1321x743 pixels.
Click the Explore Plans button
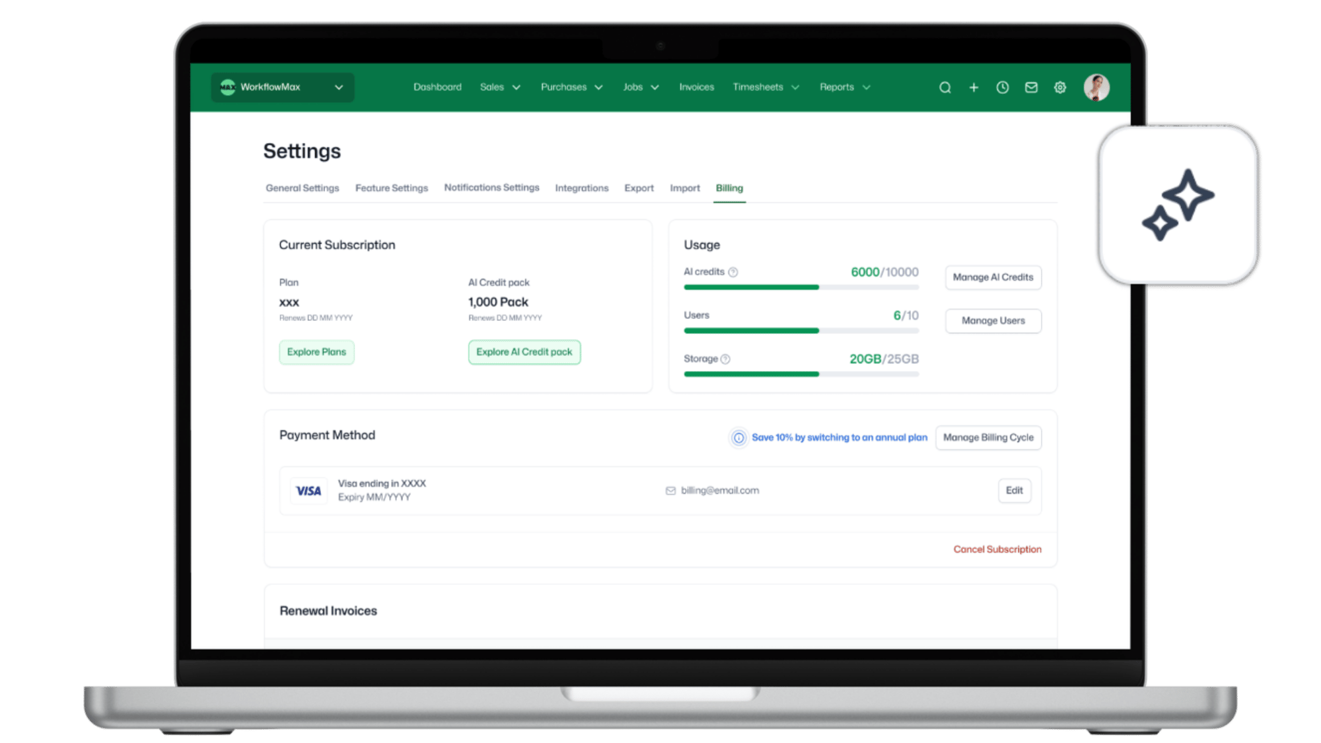tap(316, 352)
